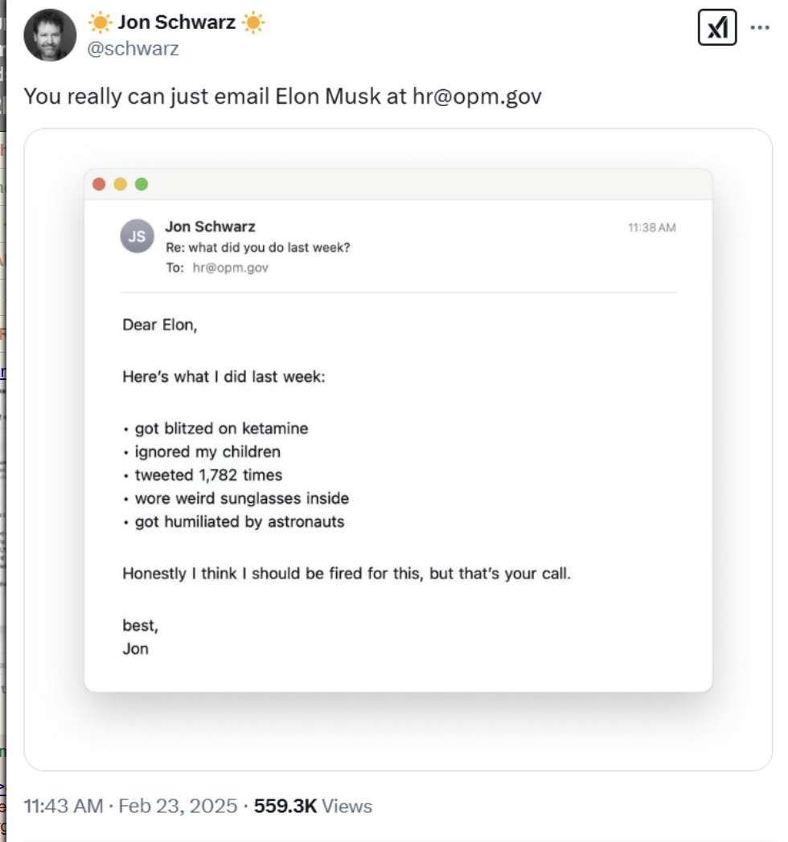Click the green maximize dot in email window

point(142,184)
